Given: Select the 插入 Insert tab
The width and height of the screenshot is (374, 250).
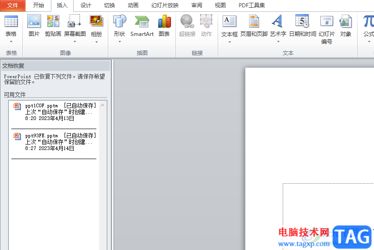Looking at the screenshot, I should click(62, 5).
